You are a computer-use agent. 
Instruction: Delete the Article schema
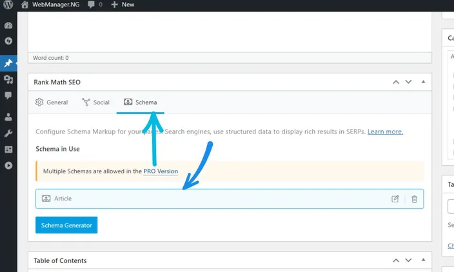pyautogui.click(x=414, y=199)
